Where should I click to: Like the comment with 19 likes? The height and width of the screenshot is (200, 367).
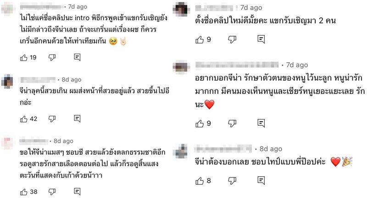tap(24, 57)
